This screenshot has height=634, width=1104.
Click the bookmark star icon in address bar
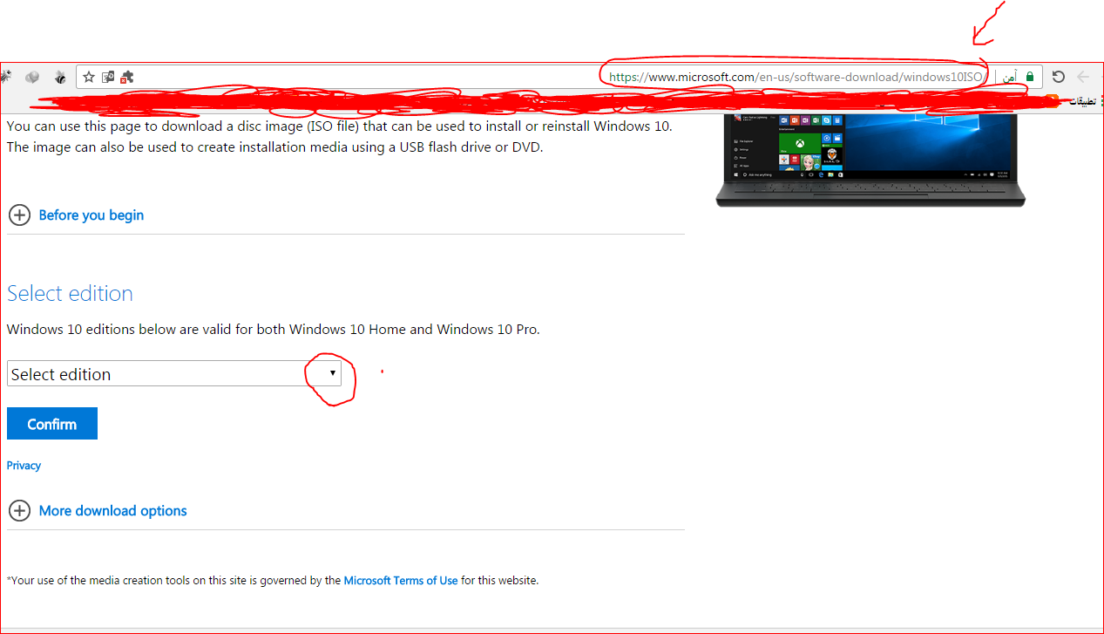[89, 77]
